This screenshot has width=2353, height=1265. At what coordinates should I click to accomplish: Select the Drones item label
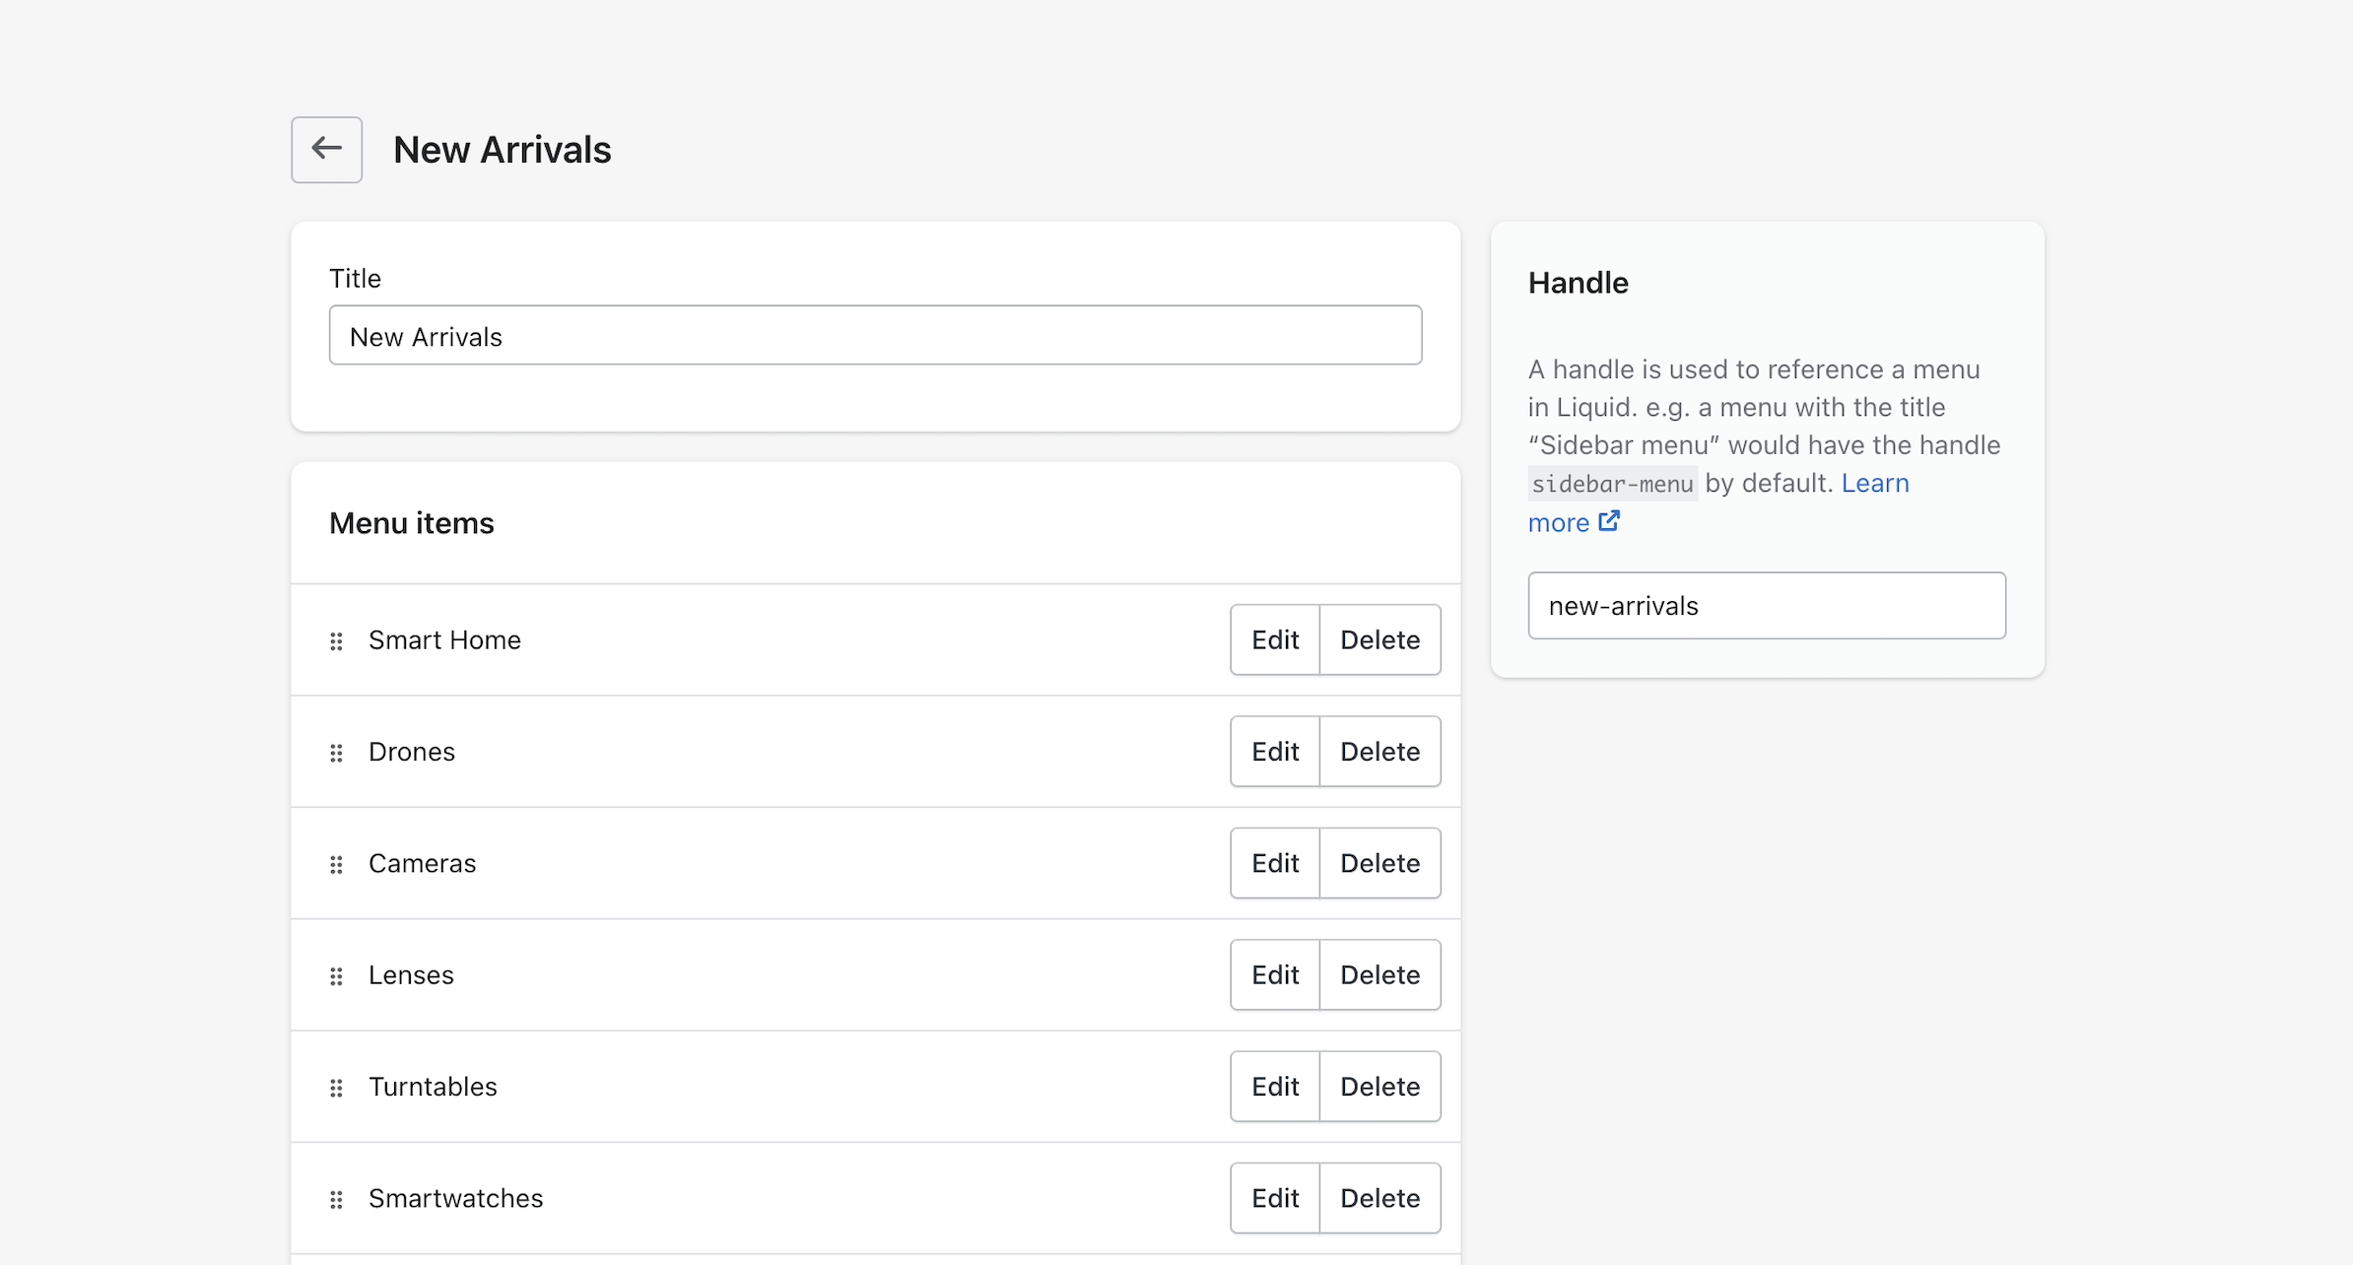coord(412,752)
